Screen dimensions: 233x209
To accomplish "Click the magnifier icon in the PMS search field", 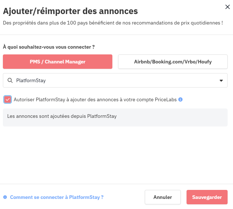I will [10, 80].
